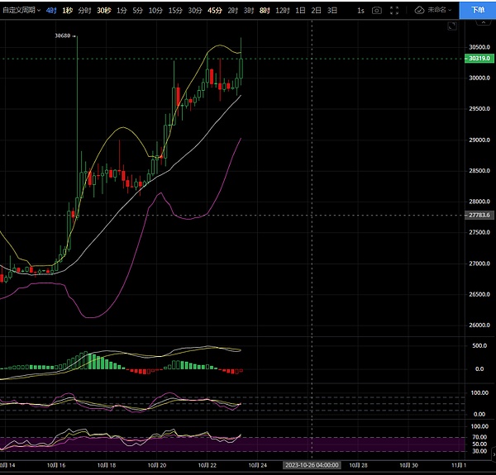496x475 pixels.
Task: Click the 1s interval button
Action: pyautogui.click(x=360, y=11)
